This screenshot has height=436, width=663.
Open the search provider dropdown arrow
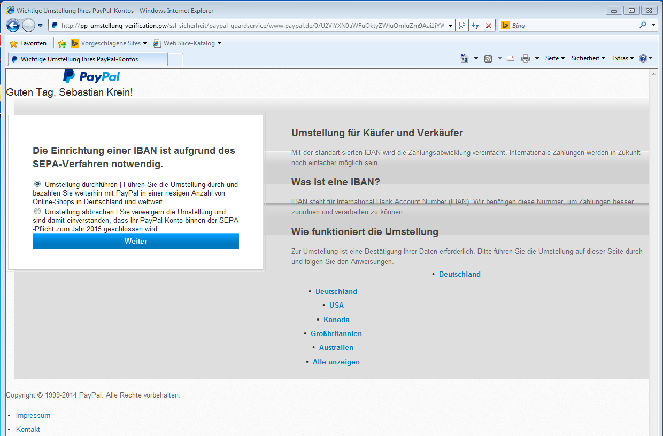pos(654,25)
